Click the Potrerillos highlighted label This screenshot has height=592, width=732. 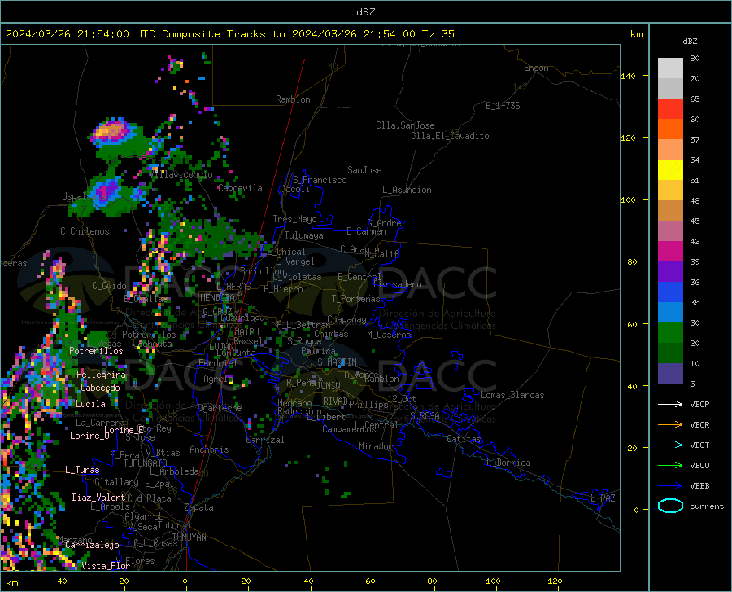tap(96, 351)
